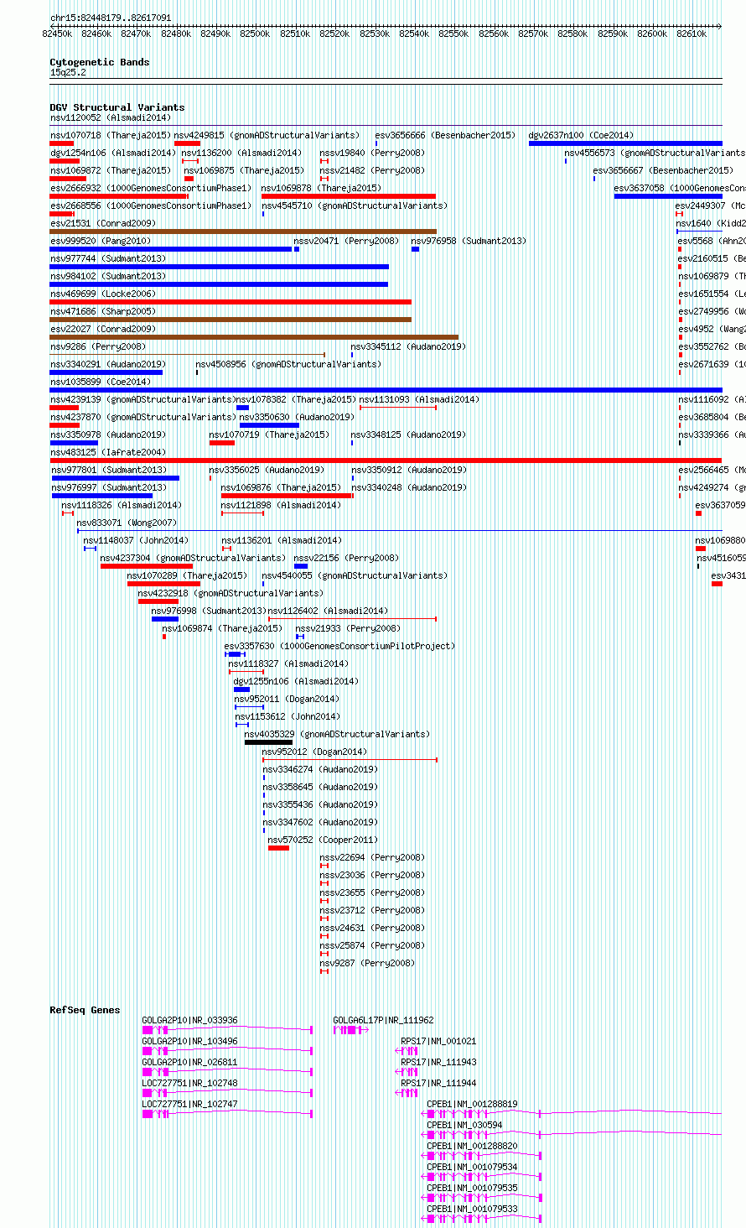The image size is (746, 1228).
Task: Click the red bar under nsv1069878
Action: [349, 196]
